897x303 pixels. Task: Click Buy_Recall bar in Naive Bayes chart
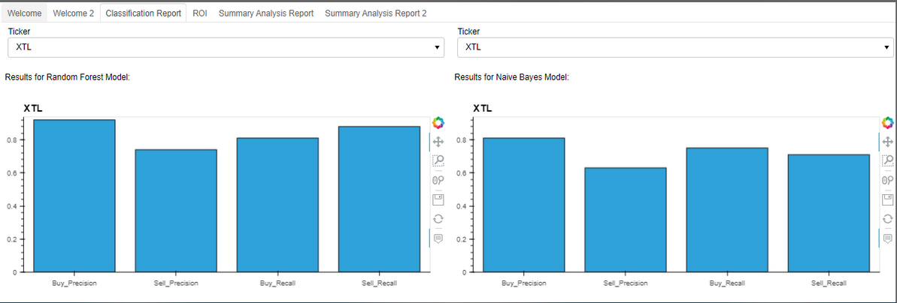[727, 210]
